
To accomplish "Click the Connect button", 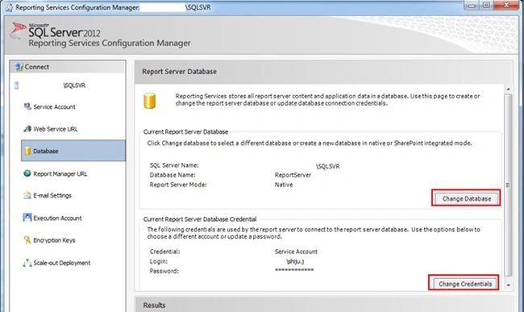I will click(x=68, y=67).
